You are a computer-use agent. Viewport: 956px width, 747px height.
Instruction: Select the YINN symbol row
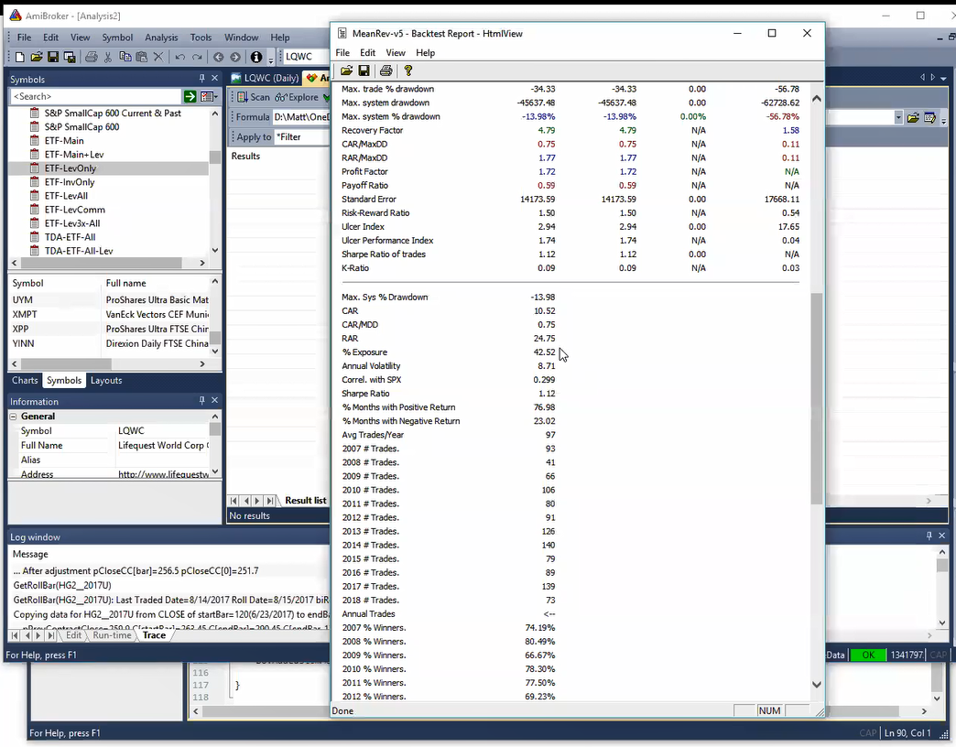[x=110, y=343]
